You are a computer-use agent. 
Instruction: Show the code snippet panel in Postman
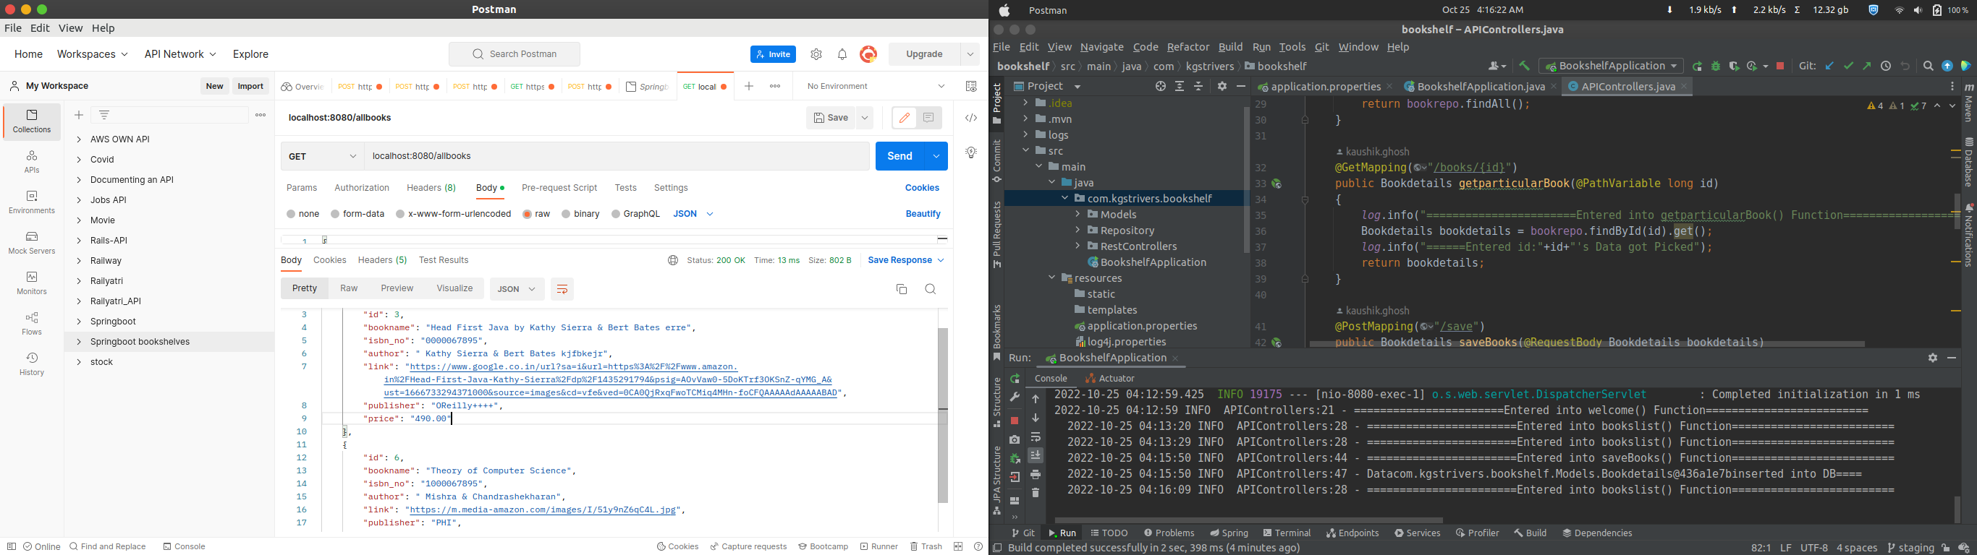pyautogui.click(x=971, y=118)
